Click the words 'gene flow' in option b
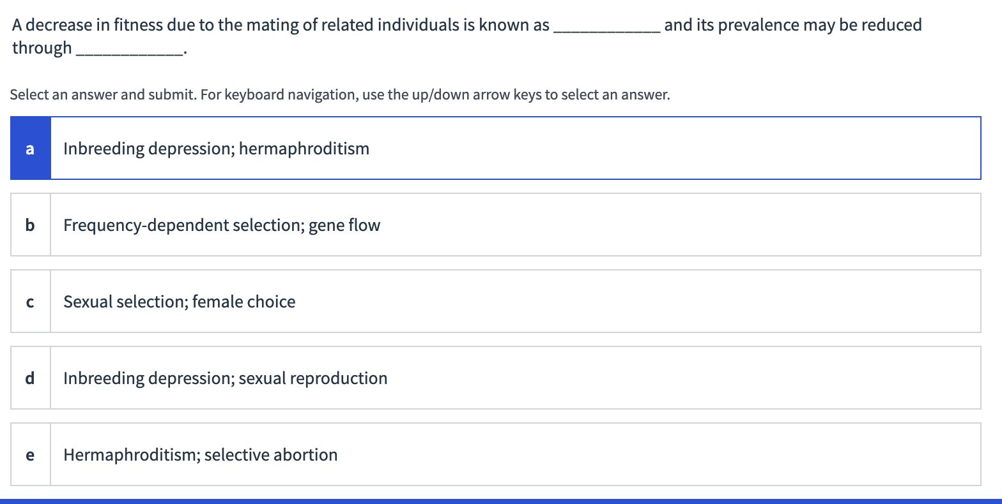The image size is (1002, 504). 344,225
